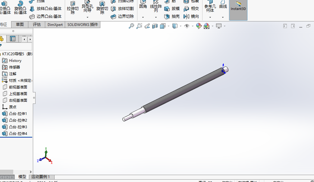The height and width of the screenshot is (182, 314).
Task: Click the Previous View icon
Action: pos(147,26)
